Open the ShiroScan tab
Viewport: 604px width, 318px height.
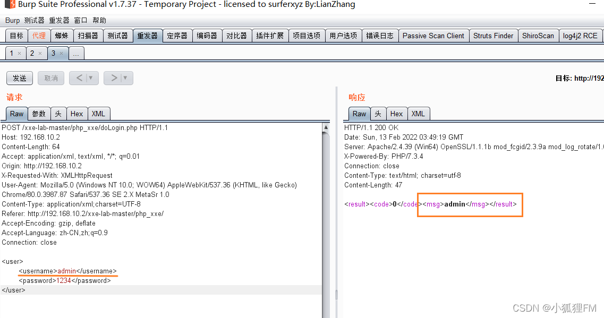[538, 36]
